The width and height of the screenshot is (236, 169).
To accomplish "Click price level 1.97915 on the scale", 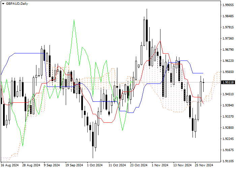I will [x=228, y=27].
